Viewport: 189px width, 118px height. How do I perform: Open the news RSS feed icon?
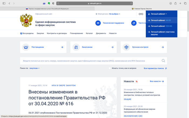[x=137, y=81]
